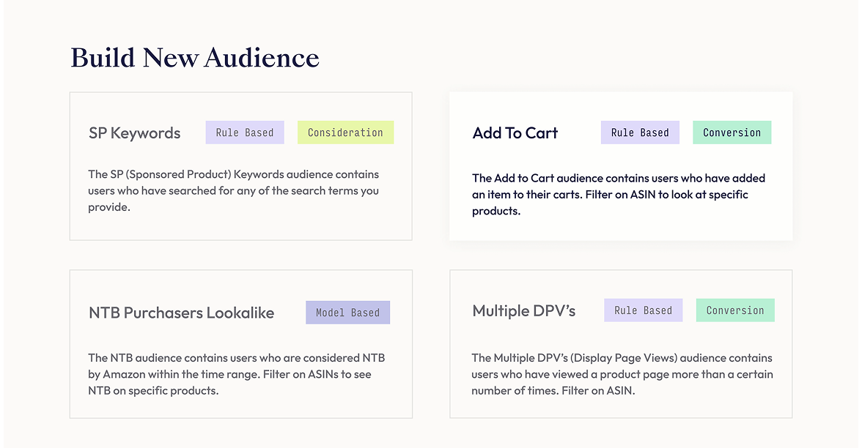Viewport: 862px width, 448px height.
Task: Click the SP Keywords description paragraph
Action: (233, 190)
